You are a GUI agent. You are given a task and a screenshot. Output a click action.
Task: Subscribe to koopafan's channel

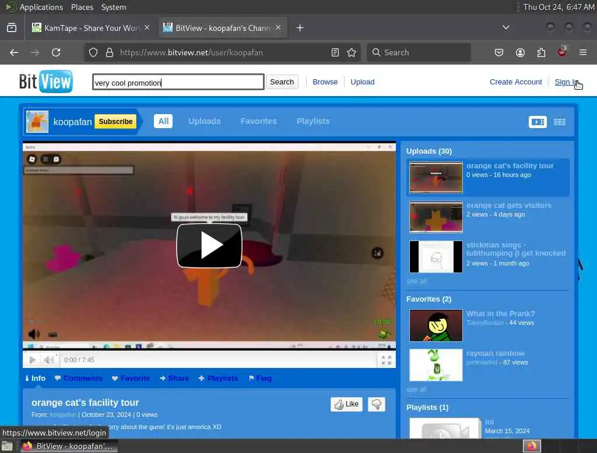tap(115, 121)
